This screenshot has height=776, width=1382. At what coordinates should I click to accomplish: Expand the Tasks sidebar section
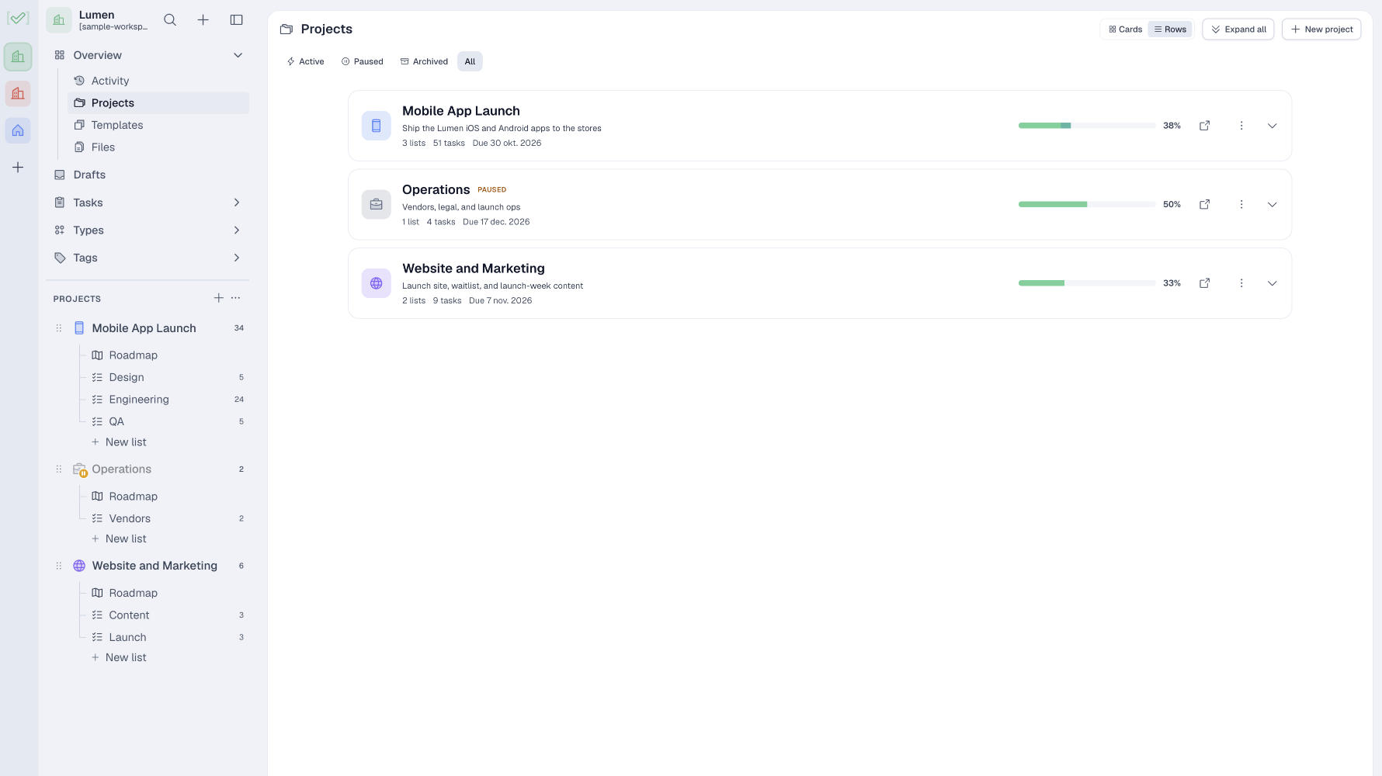point(237,203)
